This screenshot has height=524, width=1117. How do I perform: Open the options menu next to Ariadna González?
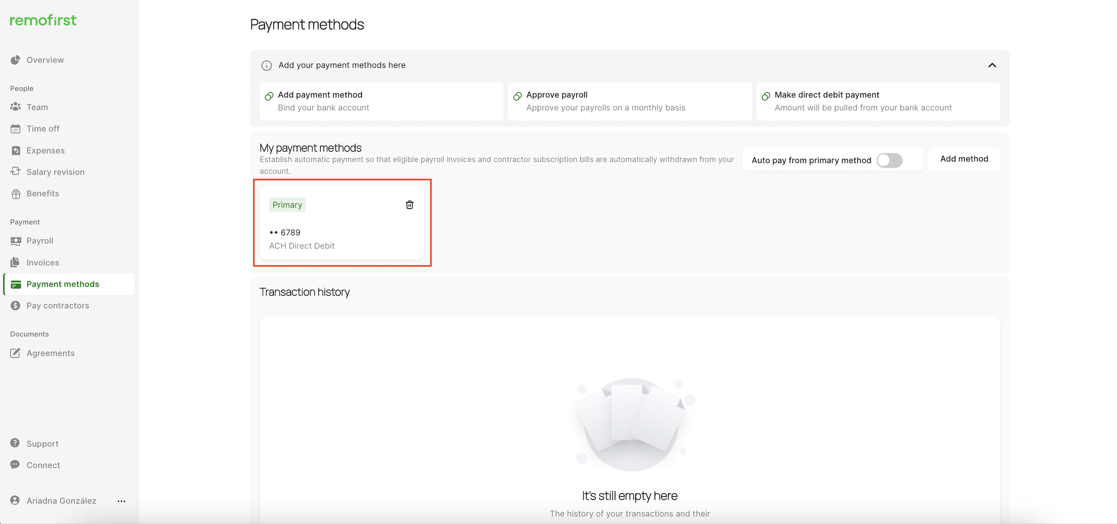121,501
